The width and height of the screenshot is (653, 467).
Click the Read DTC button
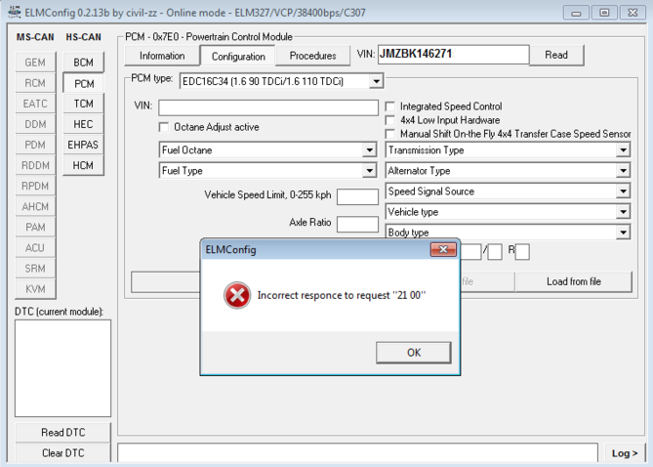coord(62,433)
